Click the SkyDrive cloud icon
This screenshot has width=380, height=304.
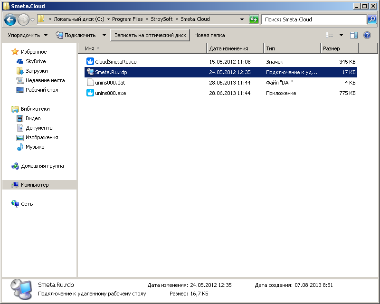pyautogui.click(x=20, y=61)
